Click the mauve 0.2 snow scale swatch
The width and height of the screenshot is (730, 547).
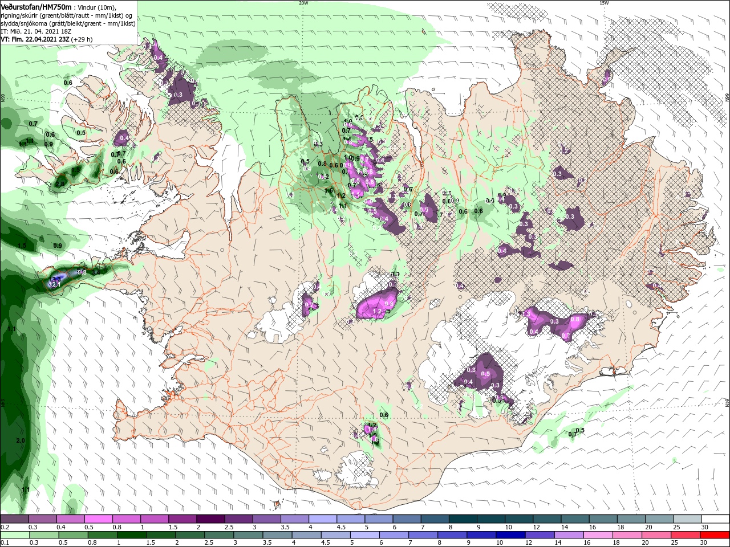[x=14, y=519]
